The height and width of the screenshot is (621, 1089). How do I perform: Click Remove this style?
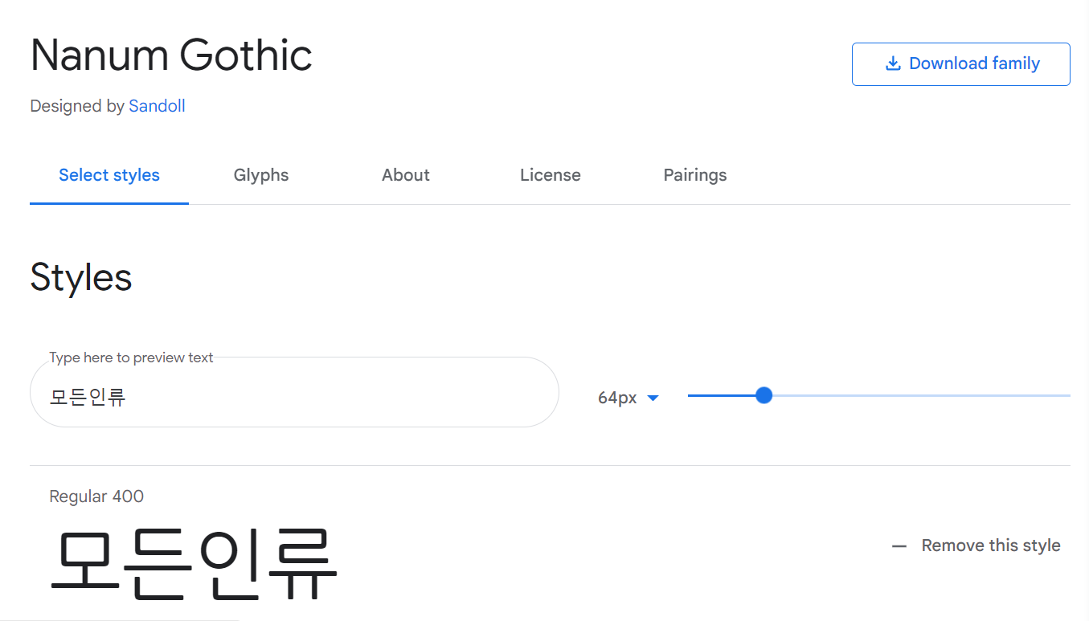[x=976, y=545]
